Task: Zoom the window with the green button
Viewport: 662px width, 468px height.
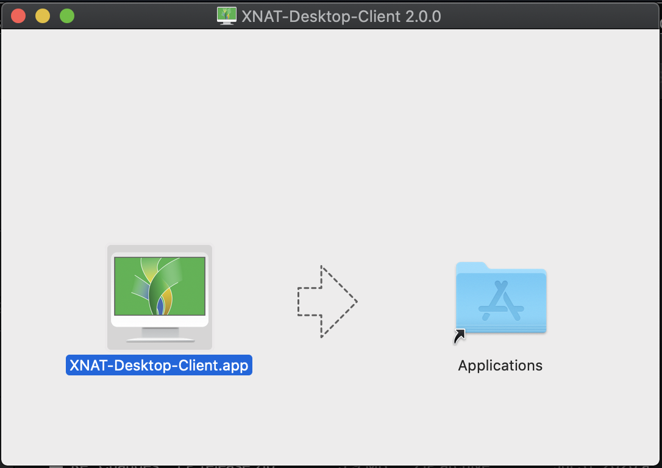Action: pos(67,16)
